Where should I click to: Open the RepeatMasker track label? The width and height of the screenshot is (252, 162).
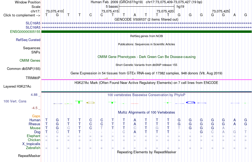(x=29, y=156)
